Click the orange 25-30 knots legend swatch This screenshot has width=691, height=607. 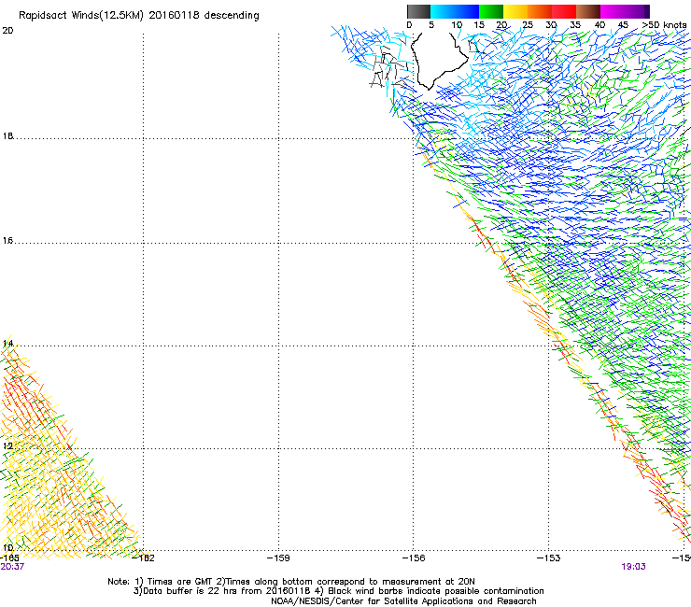click(x=540, y=11)
